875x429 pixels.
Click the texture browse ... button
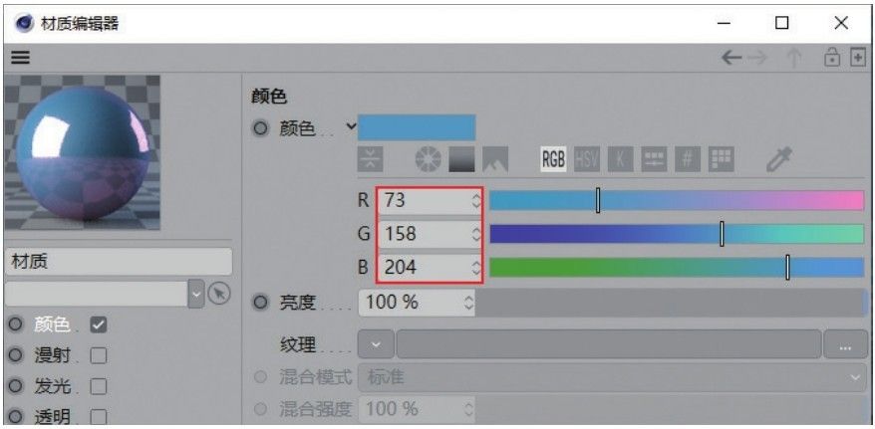coord(845,344)
